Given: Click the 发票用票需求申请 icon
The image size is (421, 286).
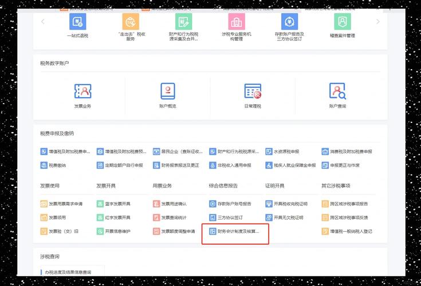Looking at the screenshot, I should (44, 204).
